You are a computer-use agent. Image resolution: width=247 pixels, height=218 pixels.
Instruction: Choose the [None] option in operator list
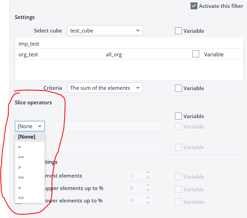tap(27, 136)
